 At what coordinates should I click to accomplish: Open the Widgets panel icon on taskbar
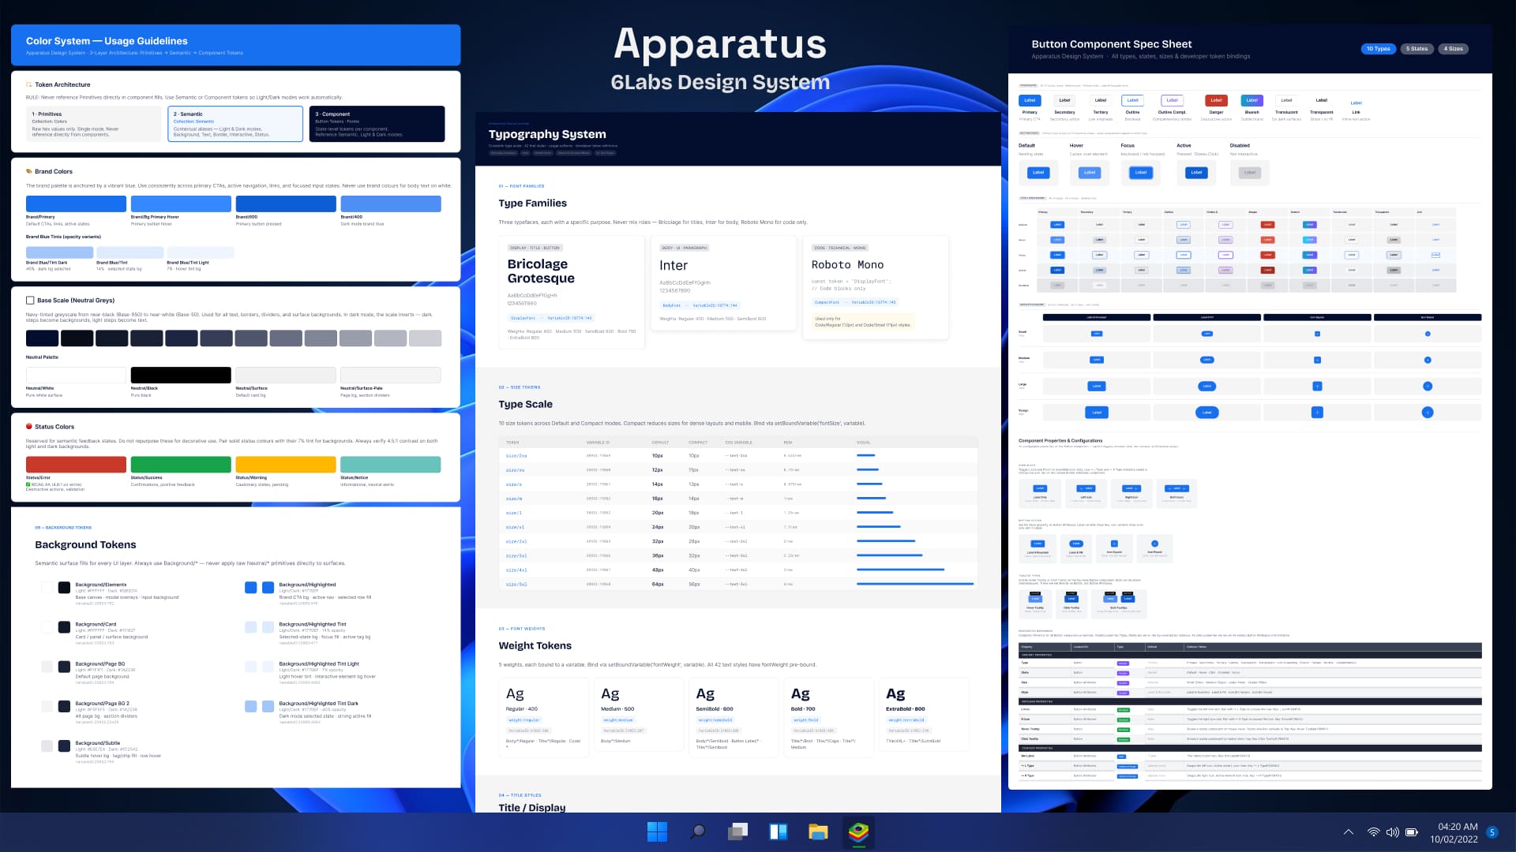pos(778,831)
